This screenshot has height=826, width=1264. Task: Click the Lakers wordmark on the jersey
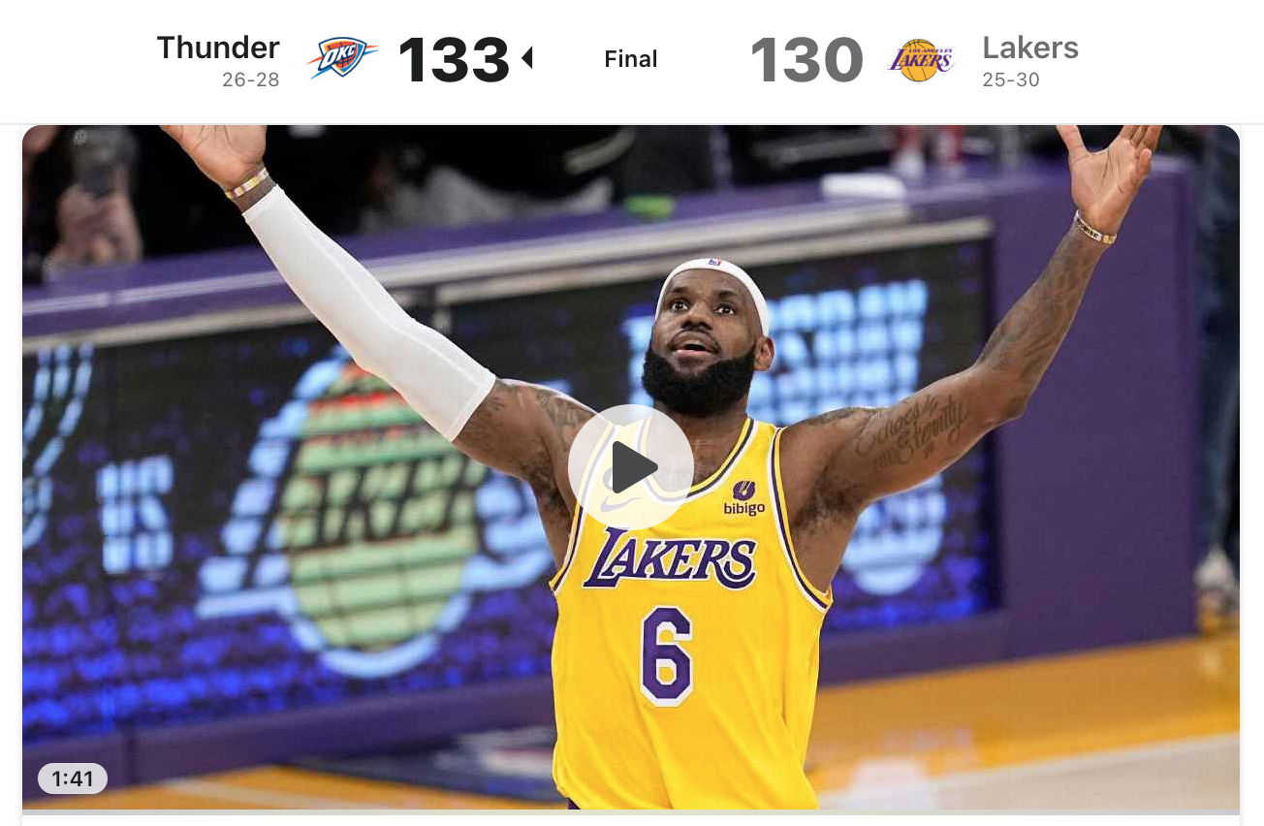(670, 559)
